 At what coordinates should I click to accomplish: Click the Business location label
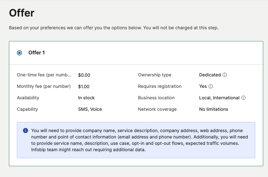pos(156,98)
